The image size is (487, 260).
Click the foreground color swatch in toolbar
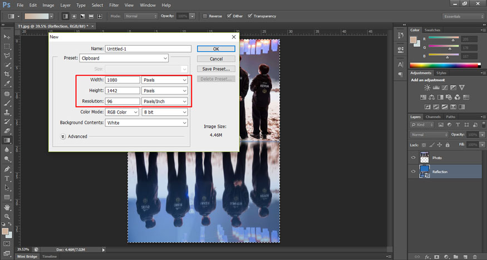coord(6,230)
